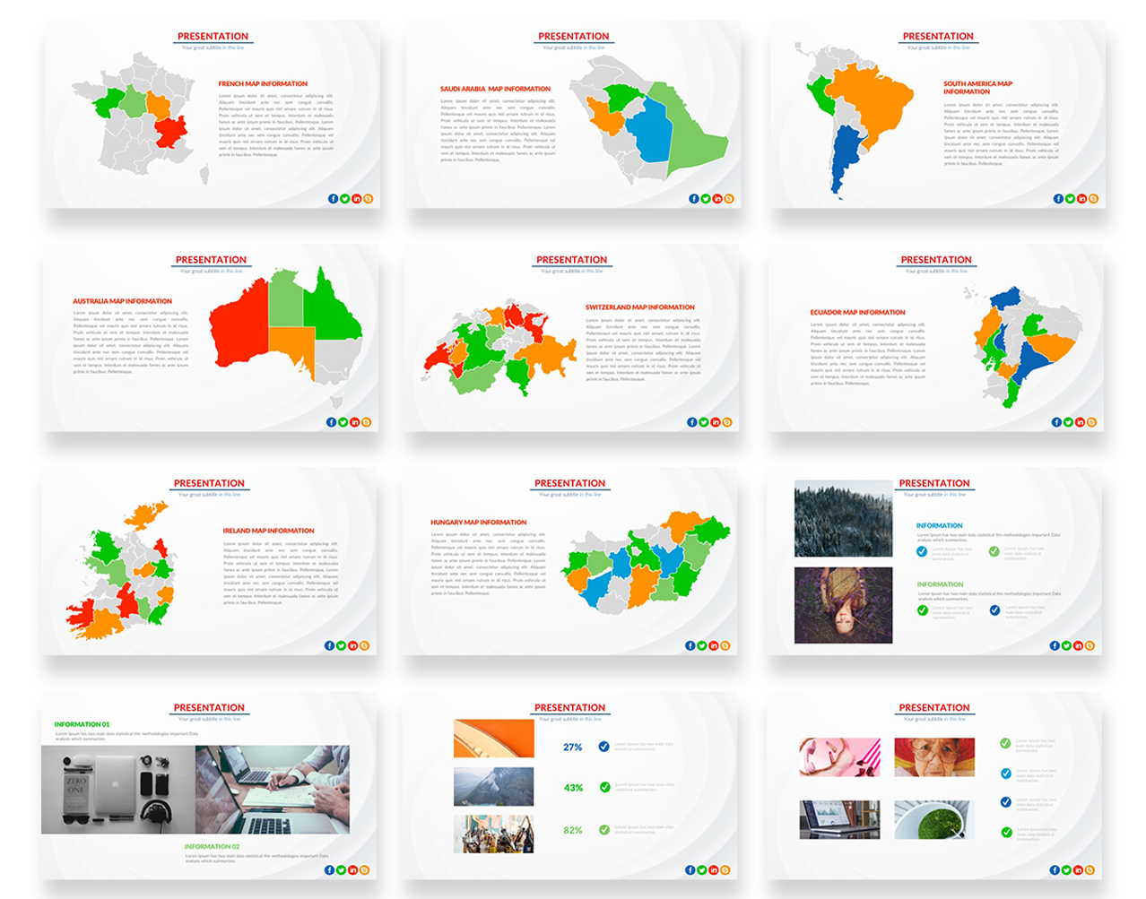The height and width of the screenshot is (899, 1146).
Task: Open the elderly woman in red hat photo
Action: (x=934, y=756)
